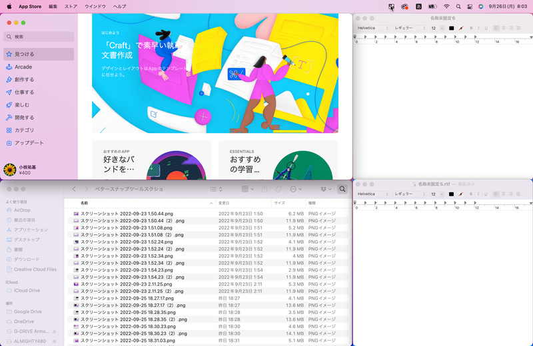
Task: Click the Creative Cloud icon in menu bar
Action: (x=404, y=7)
